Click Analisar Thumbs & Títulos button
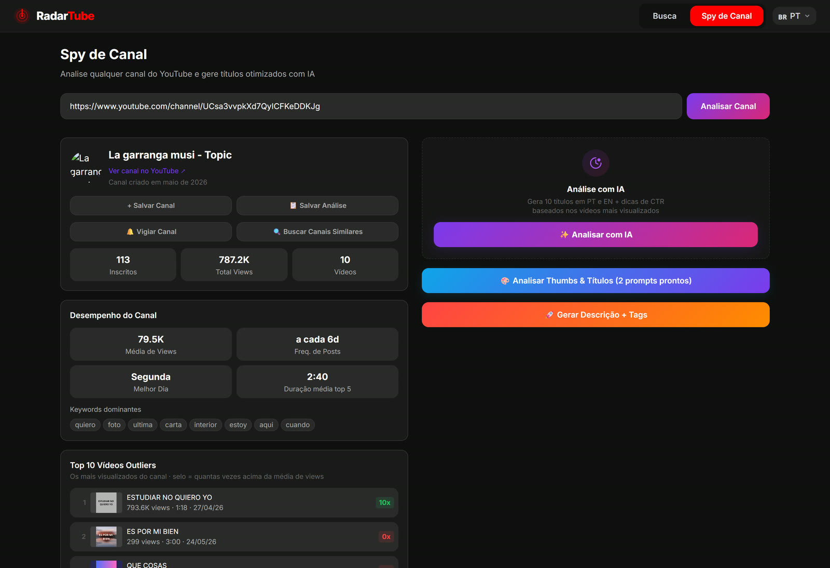This screenshot has width=830, height=568. coord(596,281)
